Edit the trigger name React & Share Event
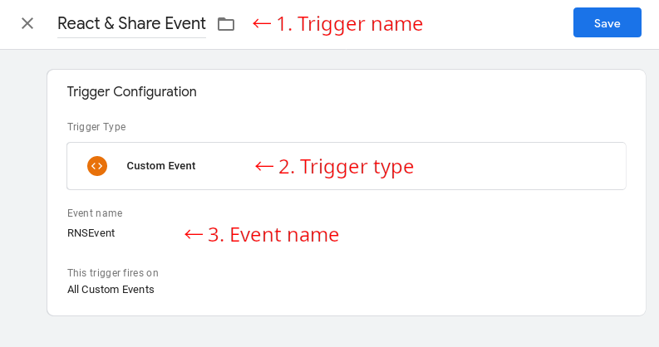 (131, 23)
